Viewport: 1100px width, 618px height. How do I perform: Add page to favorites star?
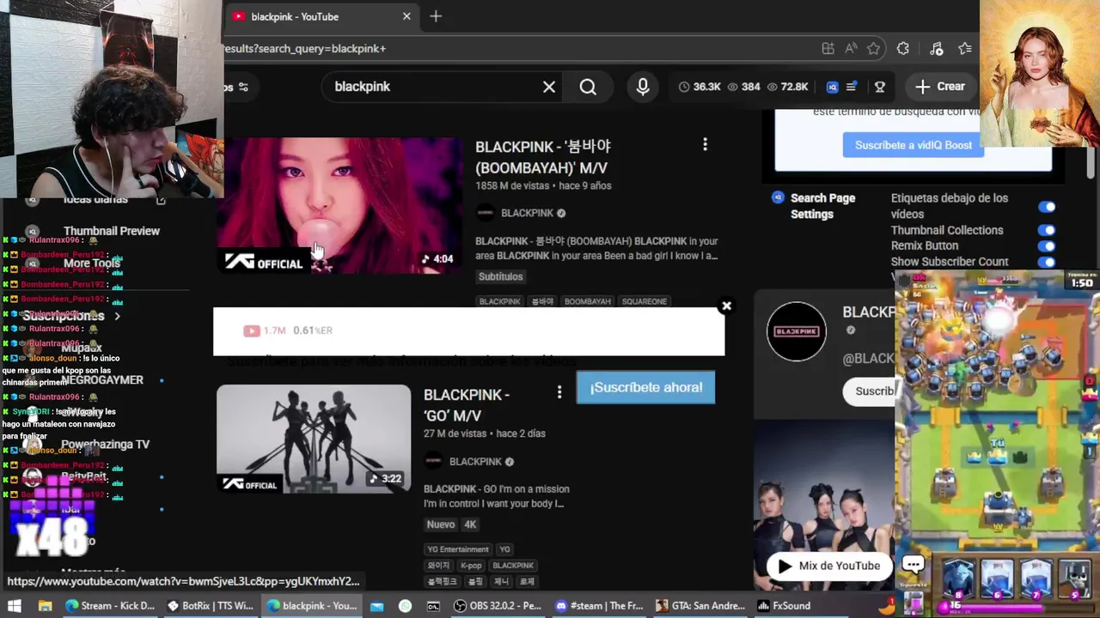(874, 49)
